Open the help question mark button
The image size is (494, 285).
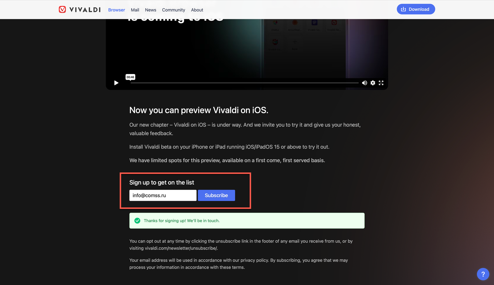[x=483, y=274]
